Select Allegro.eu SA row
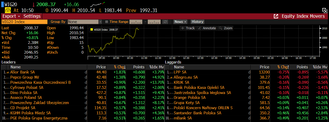The image size is (329, 122). coord(246,77)
